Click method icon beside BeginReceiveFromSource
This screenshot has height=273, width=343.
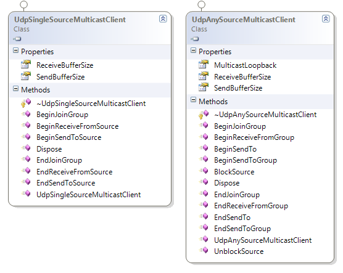(27, 126)
